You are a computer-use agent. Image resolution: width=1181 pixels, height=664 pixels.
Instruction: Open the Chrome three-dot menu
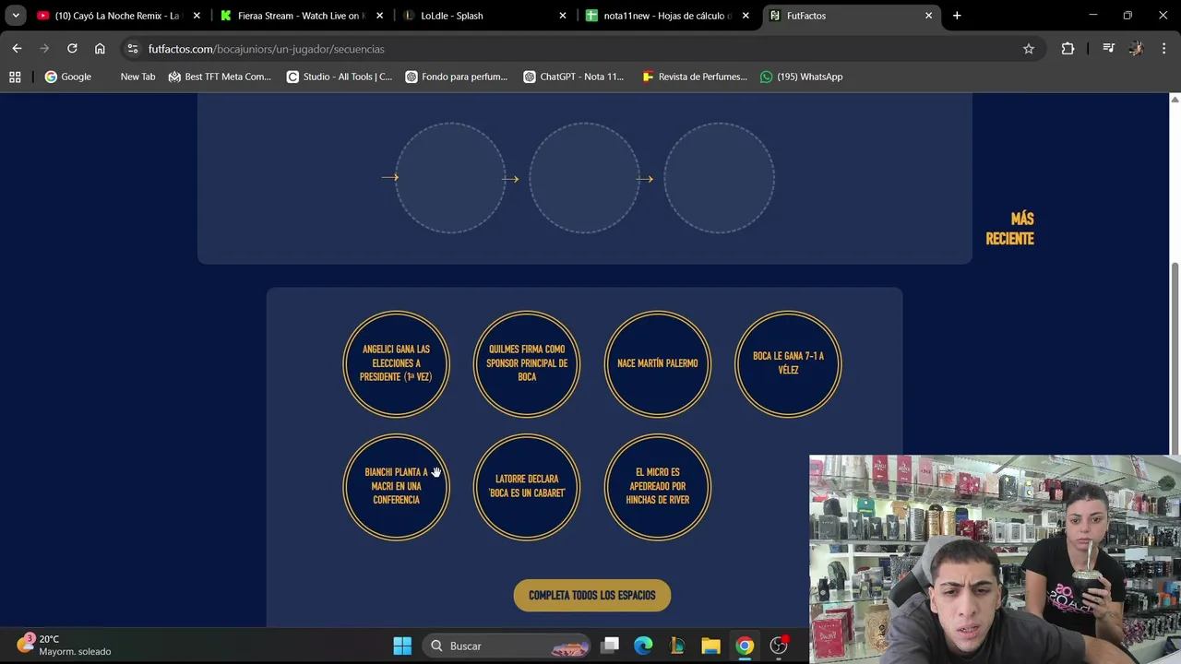(x=1164, y=49)
